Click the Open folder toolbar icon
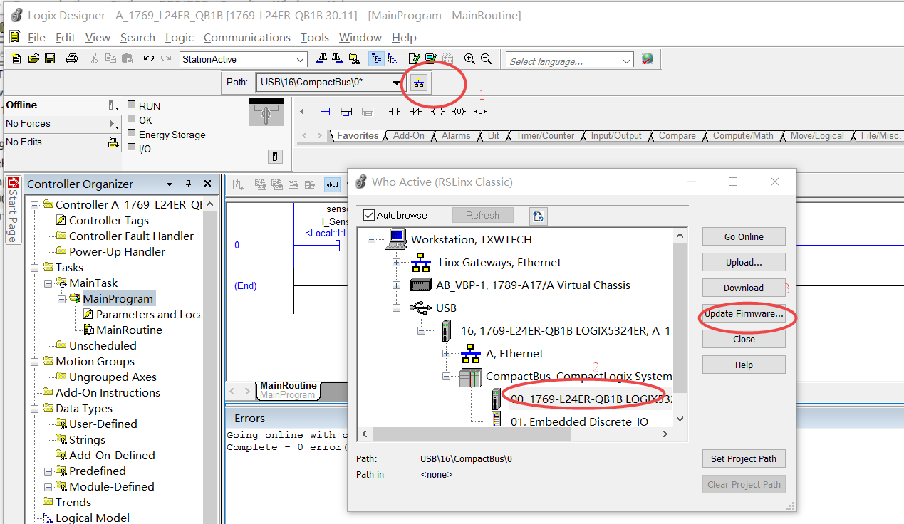Image resolution: width=904 pixels, height=524 pixels. 33,59
